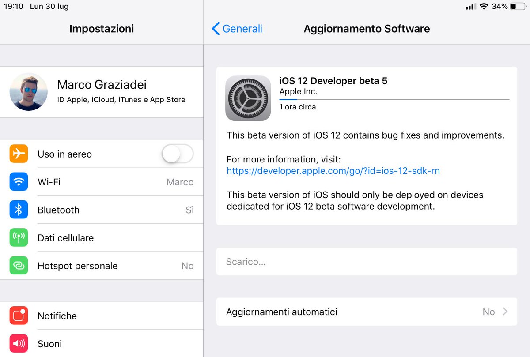530x357 pixels.
Task: Tap the Wi-Fi signal status bar icon
Action: click(x=484, y=7)
